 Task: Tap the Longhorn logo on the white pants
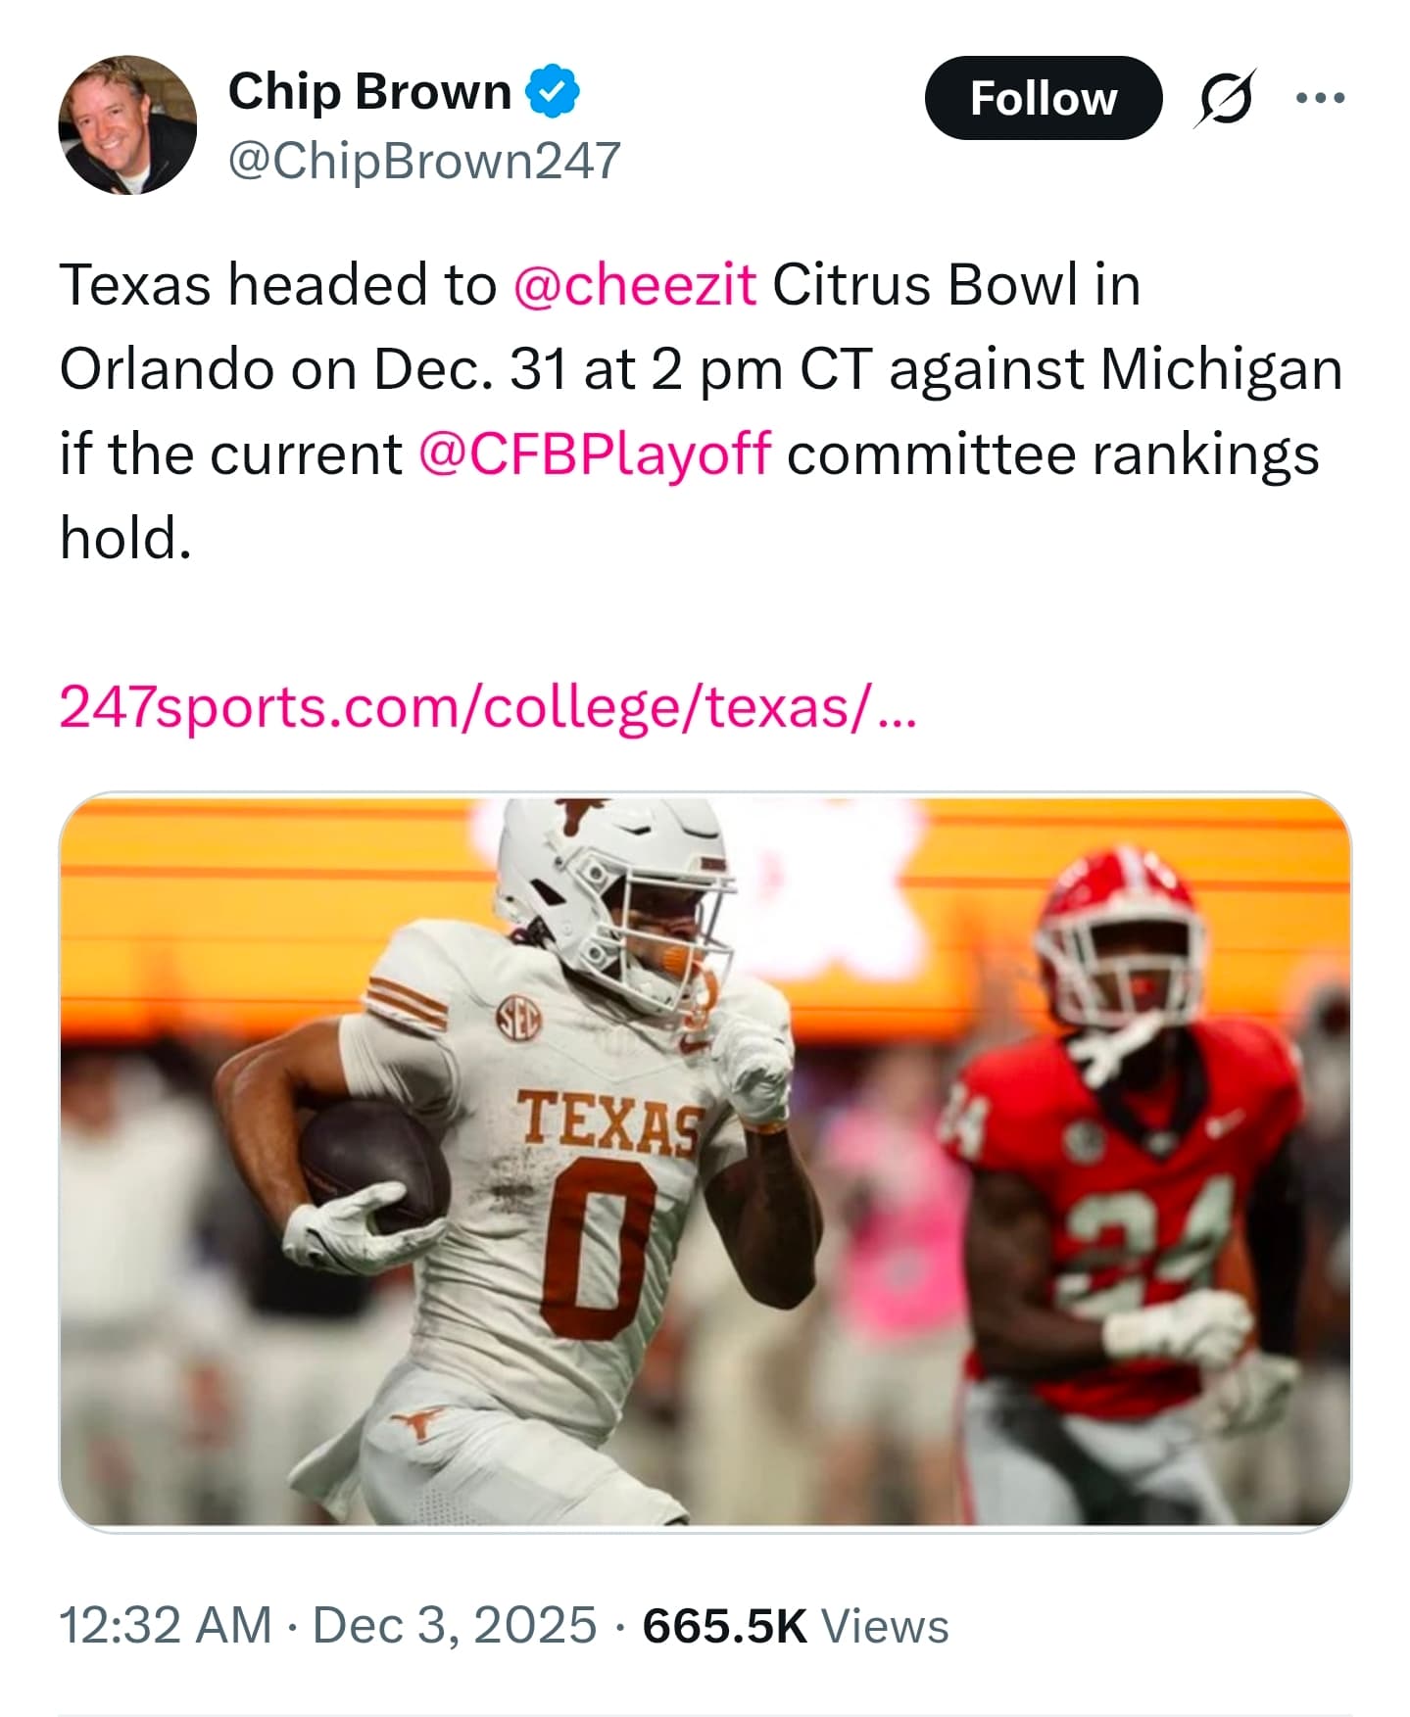point(419,1422)
